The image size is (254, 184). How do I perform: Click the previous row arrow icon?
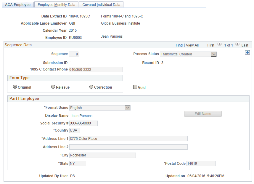click(x=219, y=44)
